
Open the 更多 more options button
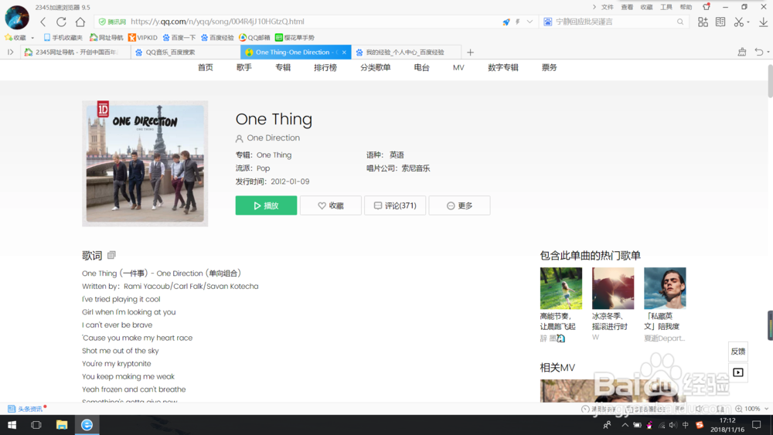point(459,206)
